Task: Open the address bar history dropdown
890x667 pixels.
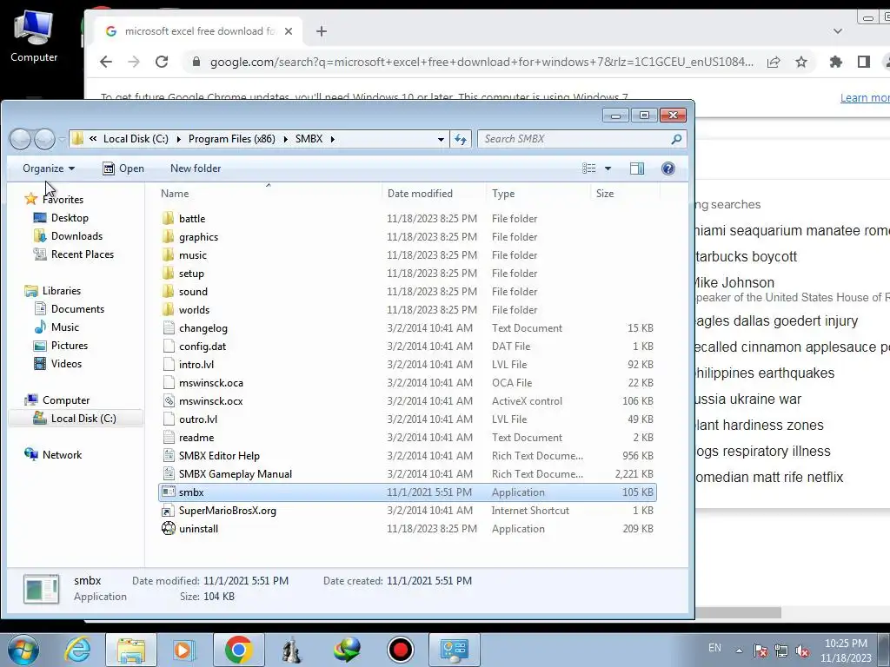Action: pyautogui.click(x=441, y=139)
